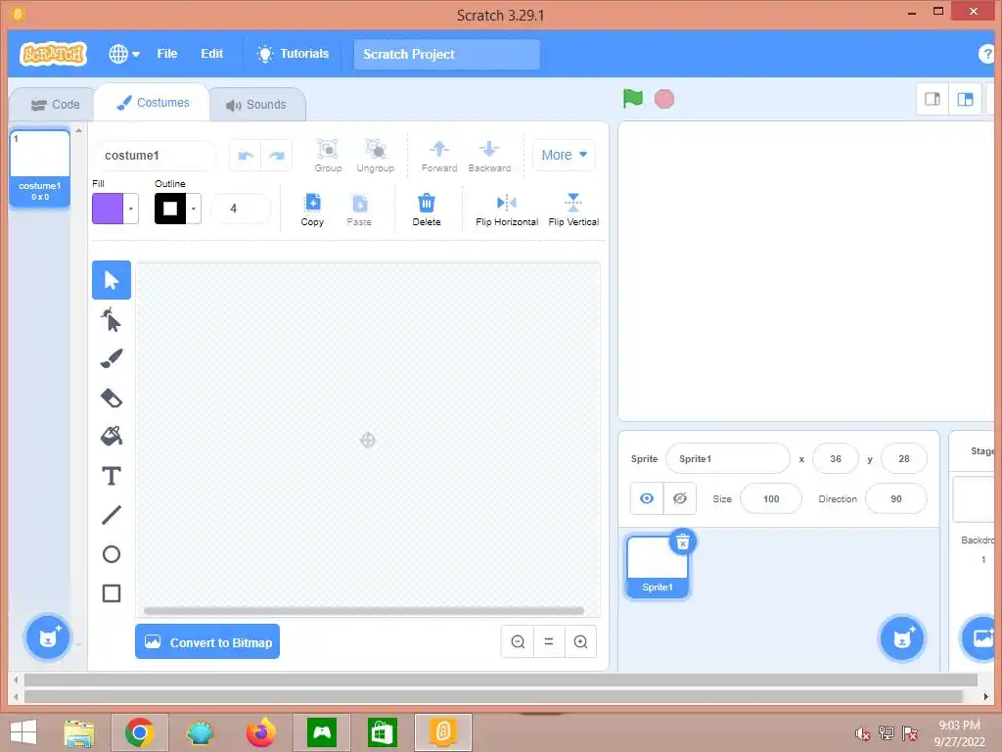Screen dimensions: 1002x752
Task: Click the Ungroup icon
Action: [375, 156]
